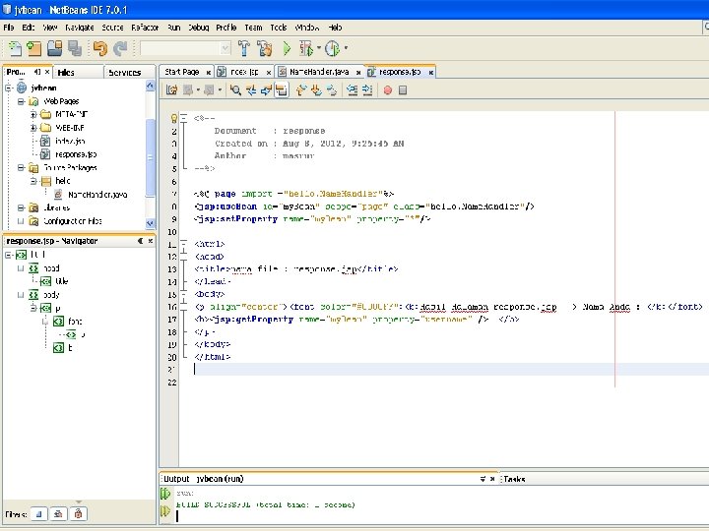Click the Undo arrow icon

(x=99, y=48)
